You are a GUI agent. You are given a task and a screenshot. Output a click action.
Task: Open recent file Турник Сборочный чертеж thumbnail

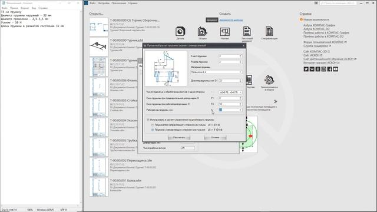(99, 26)
